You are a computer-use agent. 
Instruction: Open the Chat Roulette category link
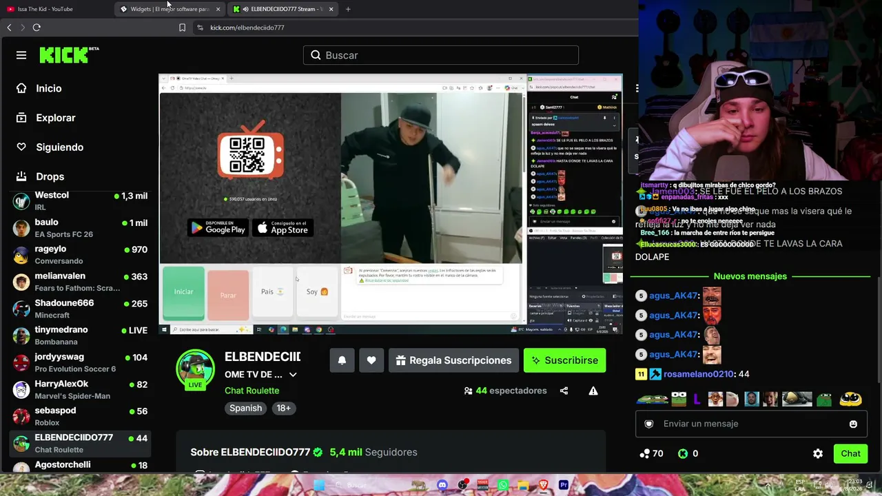coord(252,391)
